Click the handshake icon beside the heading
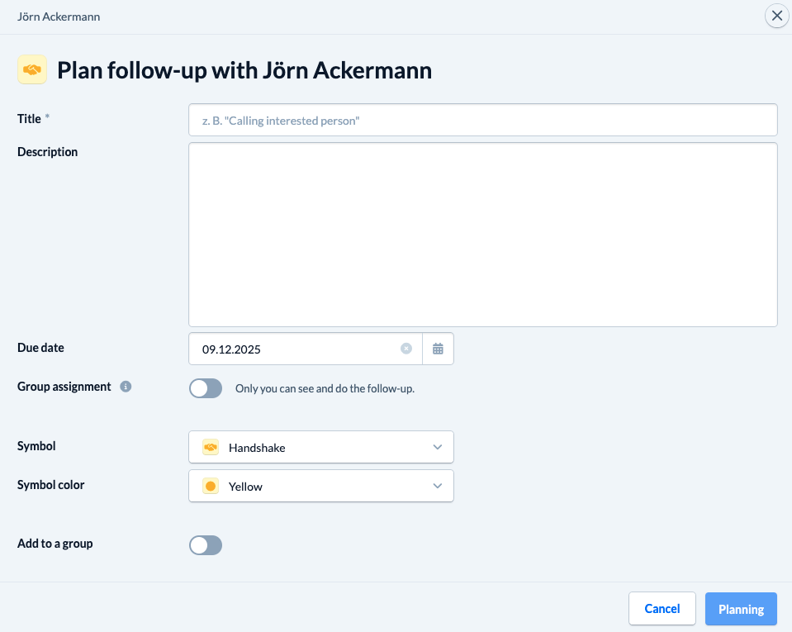The image size is (792, 632). 31,70
